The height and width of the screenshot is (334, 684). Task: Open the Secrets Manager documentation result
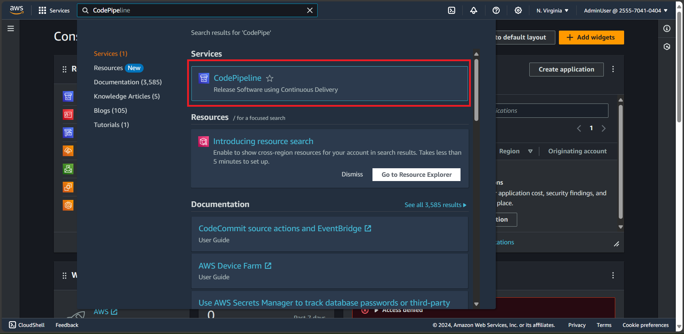coord(324,303)
